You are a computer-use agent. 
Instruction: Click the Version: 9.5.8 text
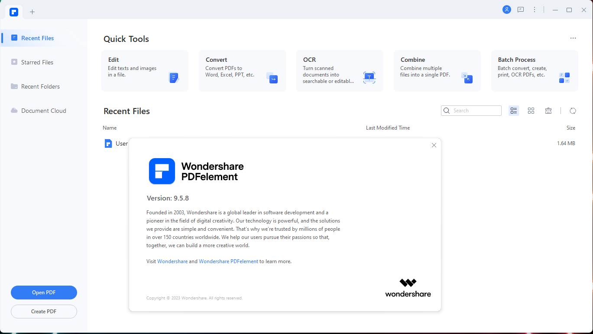pos(168,198)
